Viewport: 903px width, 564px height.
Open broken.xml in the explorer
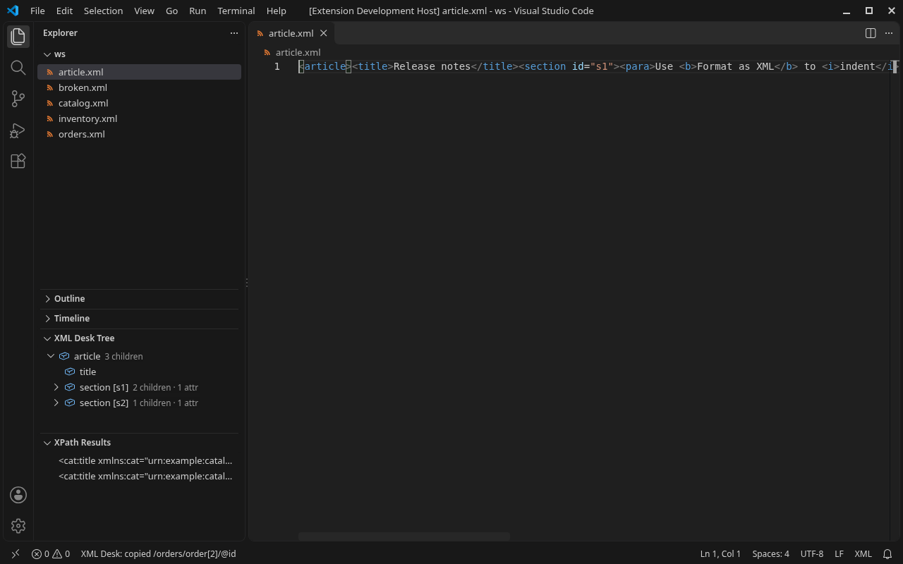pos(139,88)
